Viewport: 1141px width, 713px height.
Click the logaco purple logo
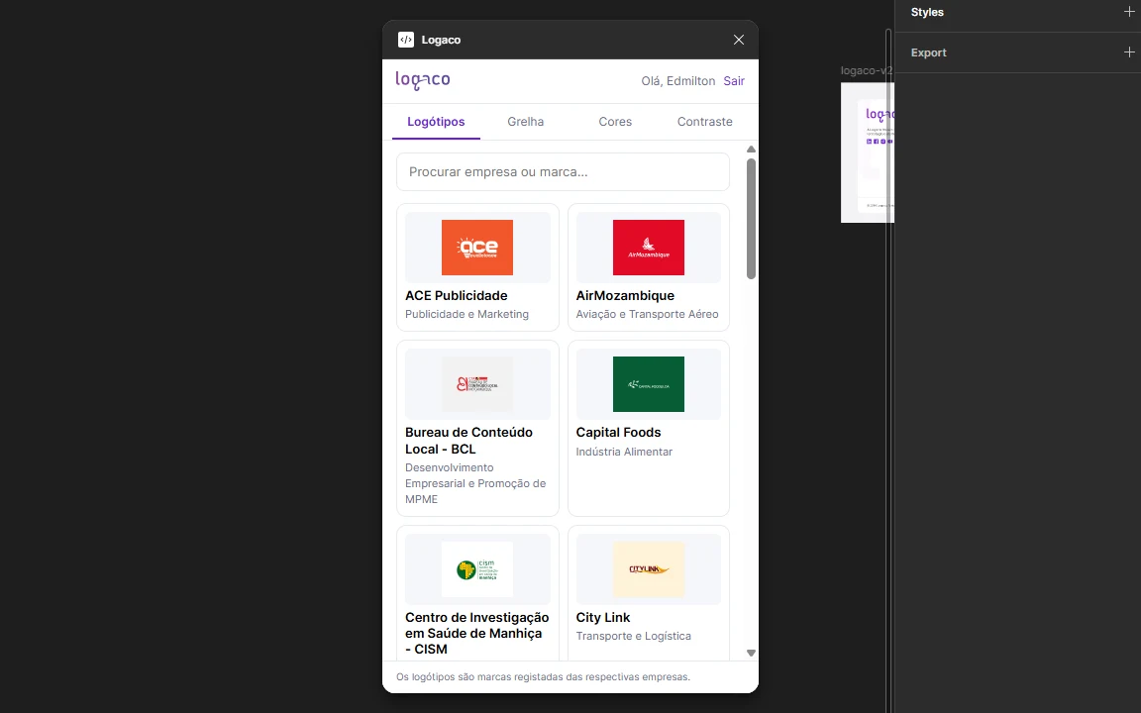point(423,80)
